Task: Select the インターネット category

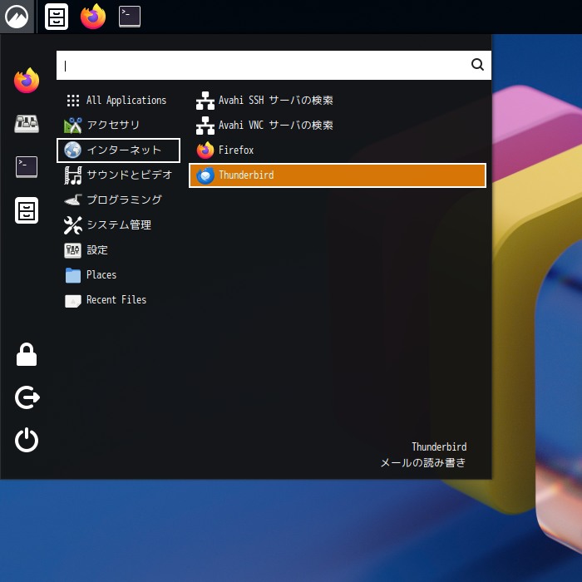Action: pyautogui.click(x=118, y=150)
